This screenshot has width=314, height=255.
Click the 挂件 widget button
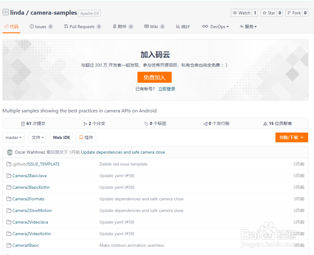86,138
